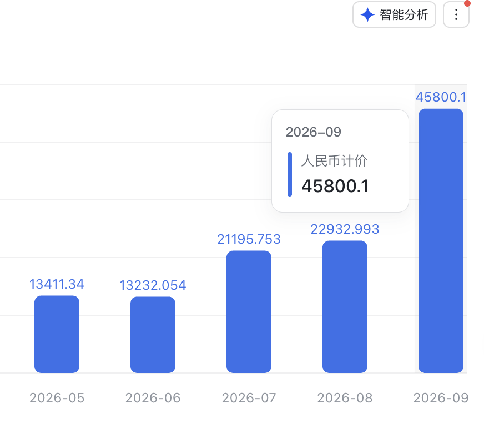This screenshot has width=484, height=423.
Task: Select the 2026-06 bar in the chart
Action: tap(153, 335)
